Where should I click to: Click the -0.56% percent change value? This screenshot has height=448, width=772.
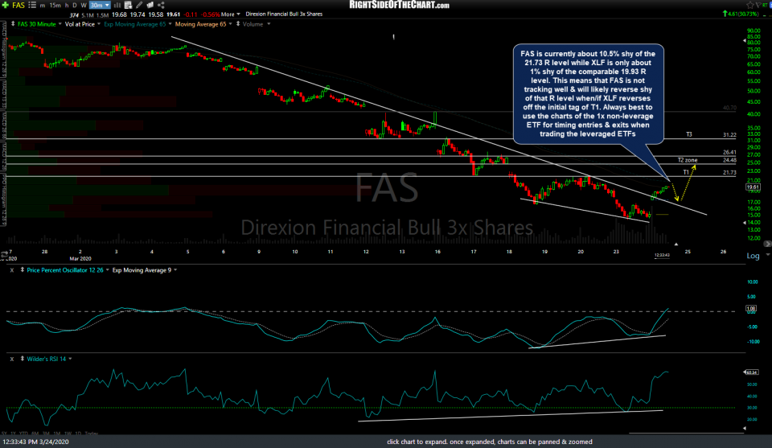(209, 14)
